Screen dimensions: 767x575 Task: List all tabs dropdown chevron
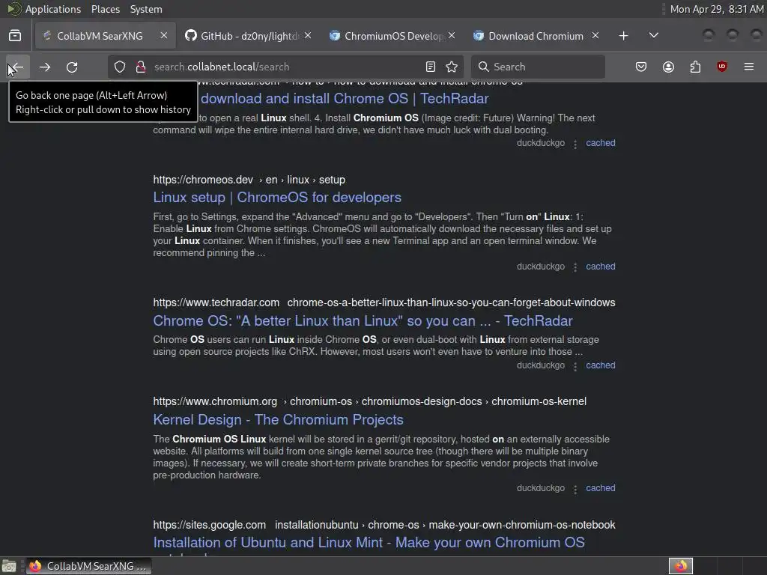653,36
